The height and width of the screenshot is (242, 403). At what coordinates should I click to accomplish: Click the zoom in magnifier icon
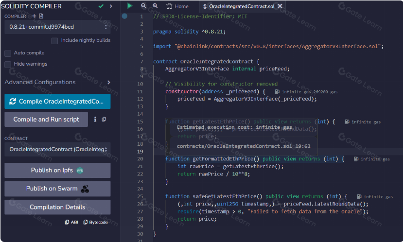(155, 6)
